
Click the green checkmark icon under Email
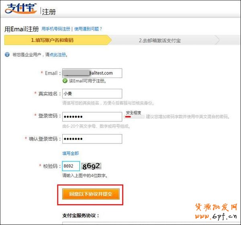coord(65,81)
